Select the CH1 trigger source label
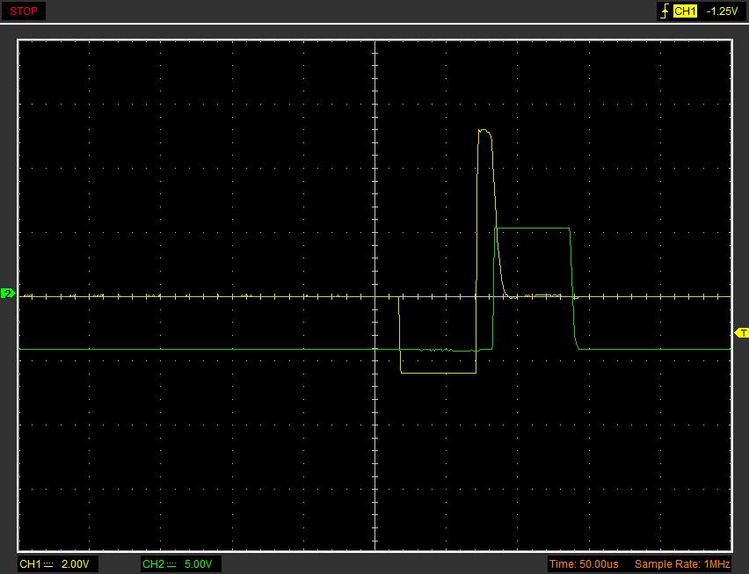This screenshot has height=574, width=749. coord(685,11)
